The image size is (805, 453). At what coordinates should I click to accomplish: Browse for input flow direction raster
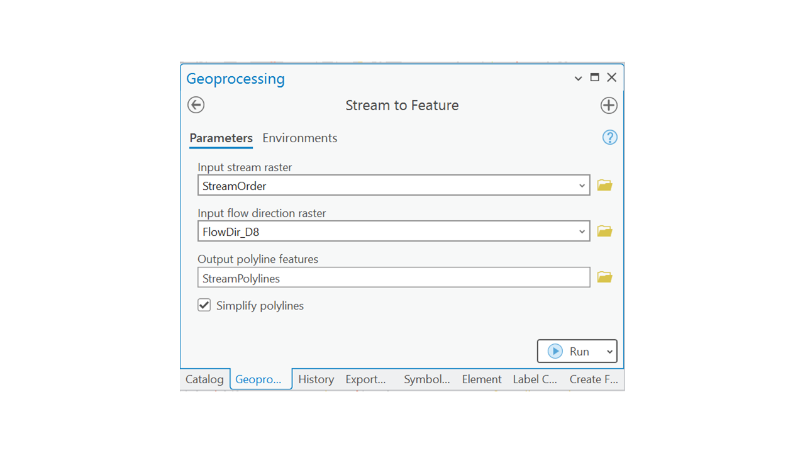(x=604, y=232)
